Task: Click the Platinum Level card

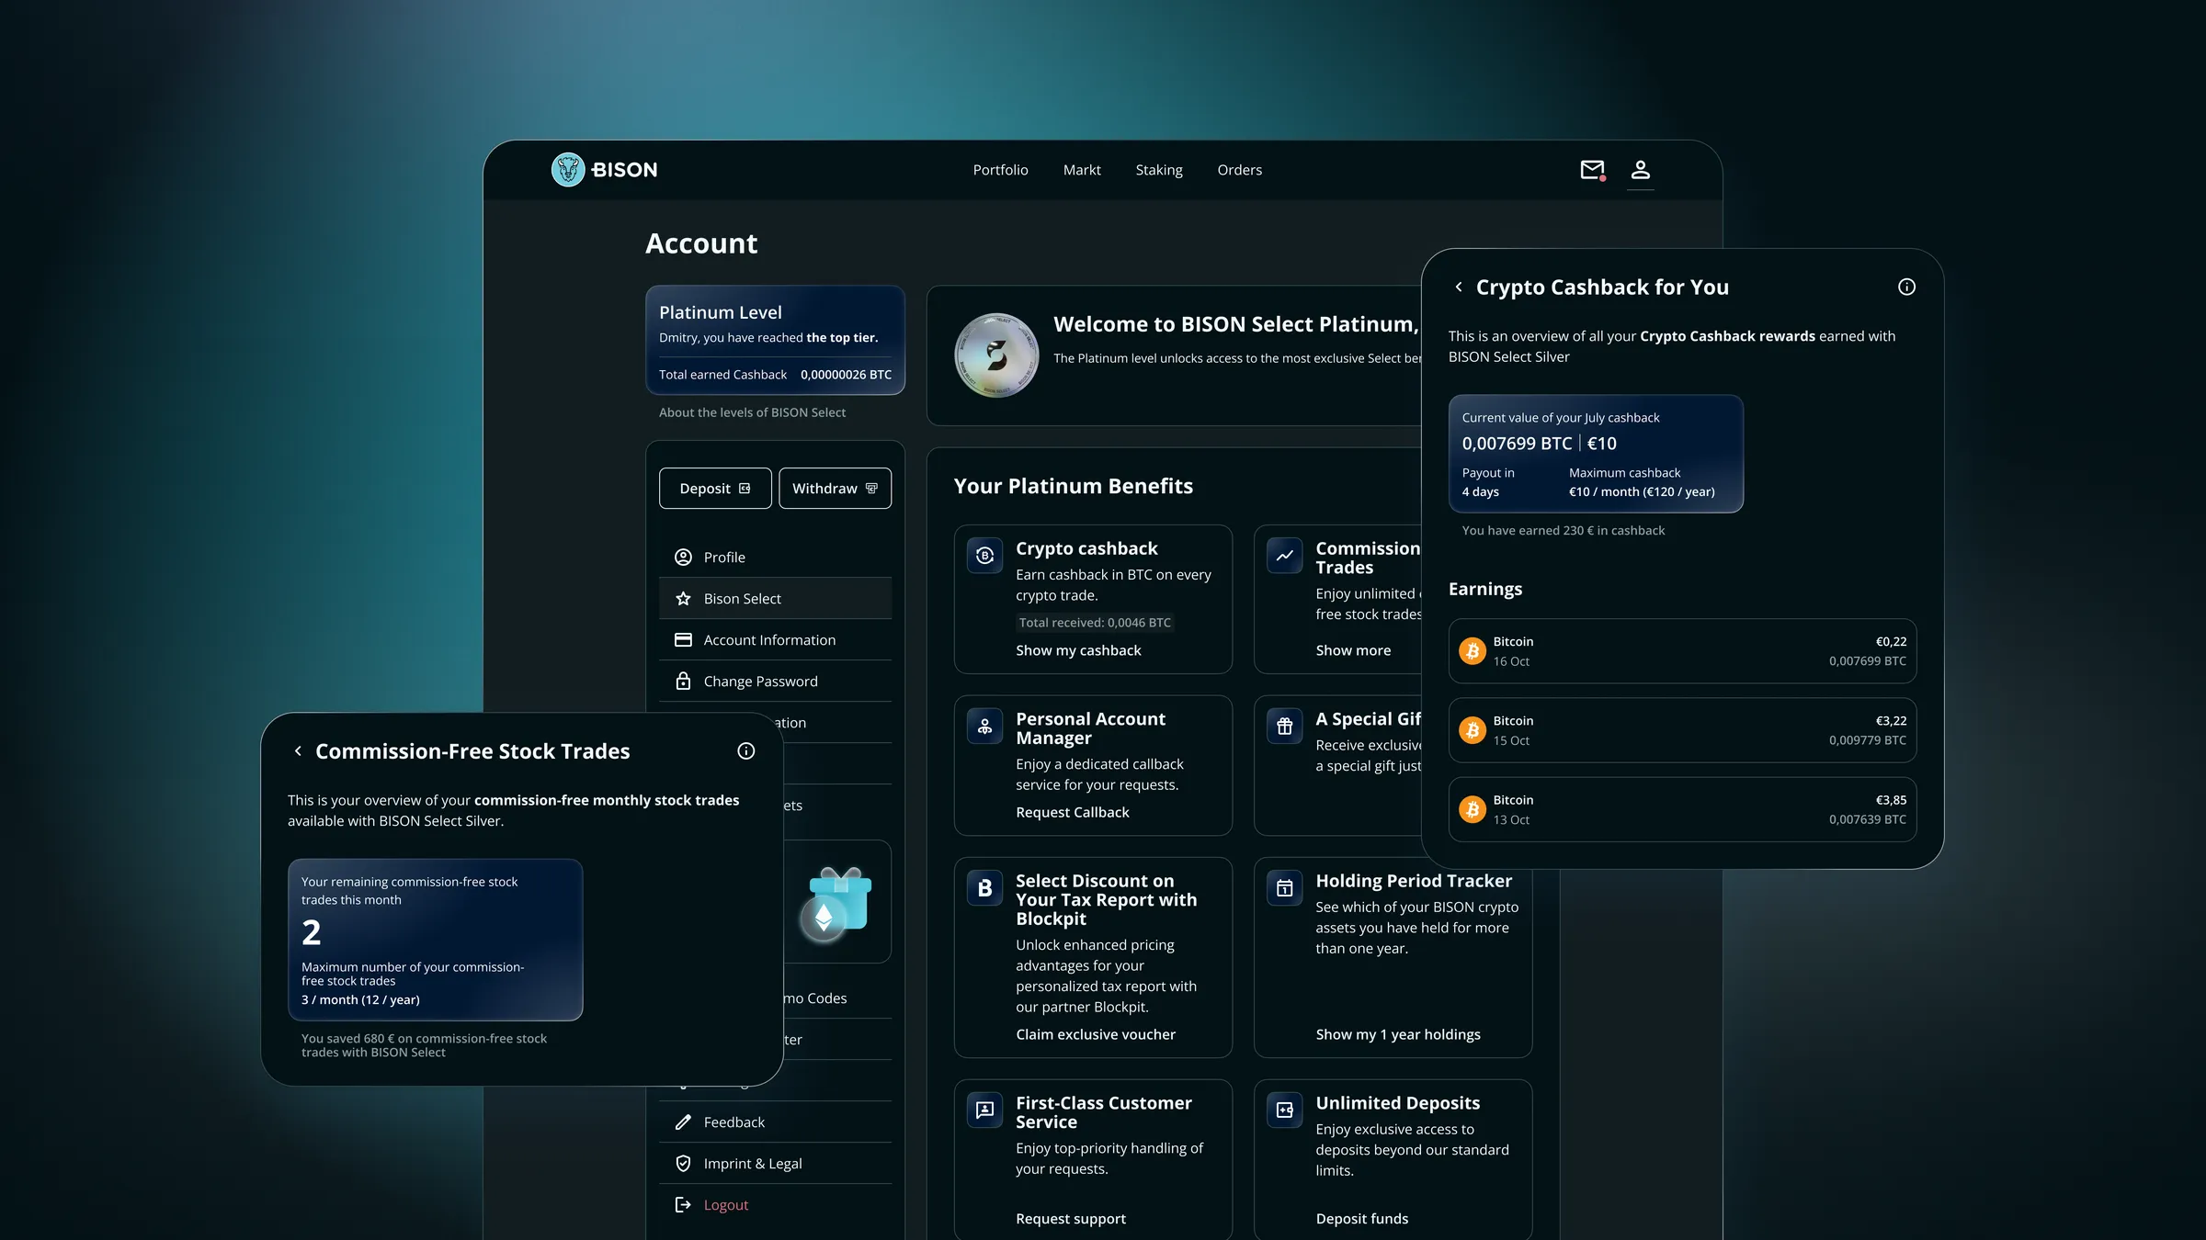Action: click(775, 341)
